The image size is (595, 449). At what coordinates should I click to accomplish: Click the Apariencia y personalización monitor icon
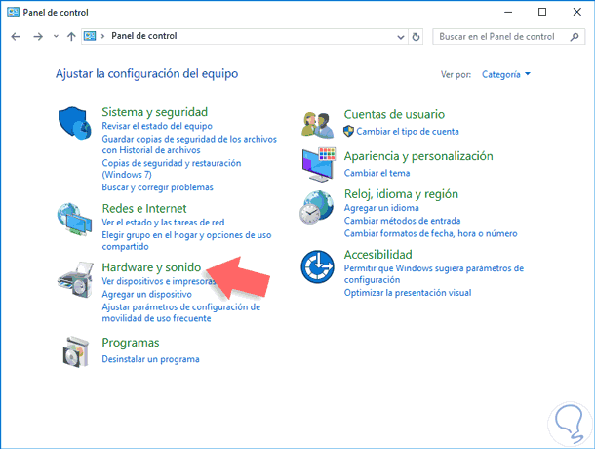click(x=319, y=165)
